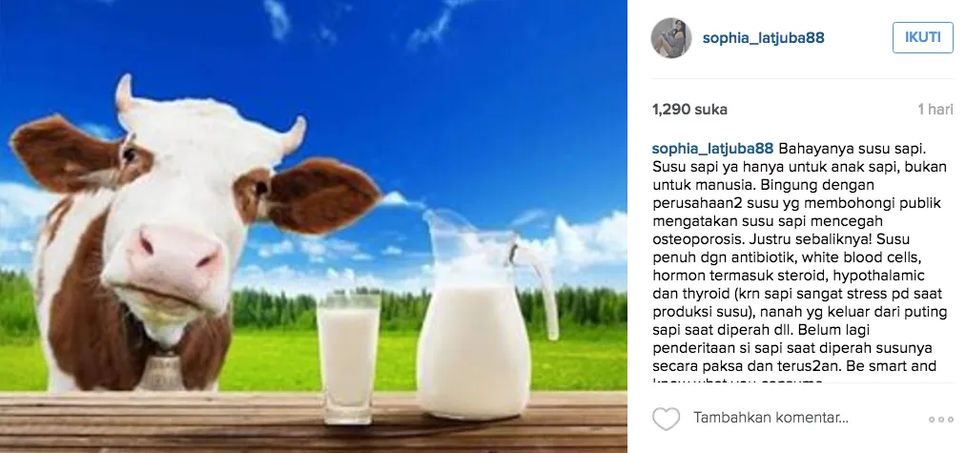
Task: Click the glass of milk in the photo
Action: tap(348, 359)
